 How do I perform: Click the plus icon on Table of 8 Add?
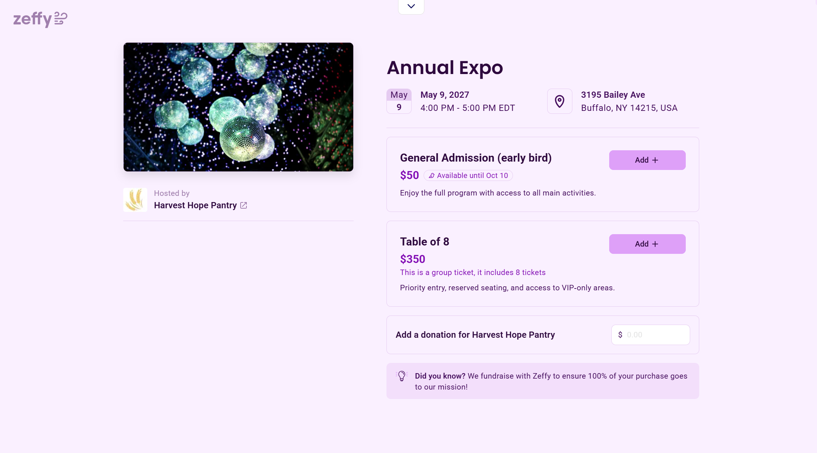tap(655, 244)
